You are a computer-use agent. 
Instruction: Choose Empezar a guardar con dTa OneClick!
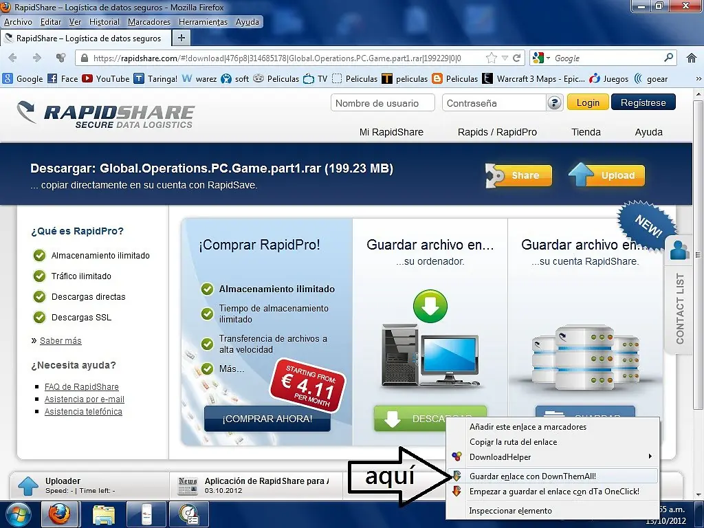[553, 491]
